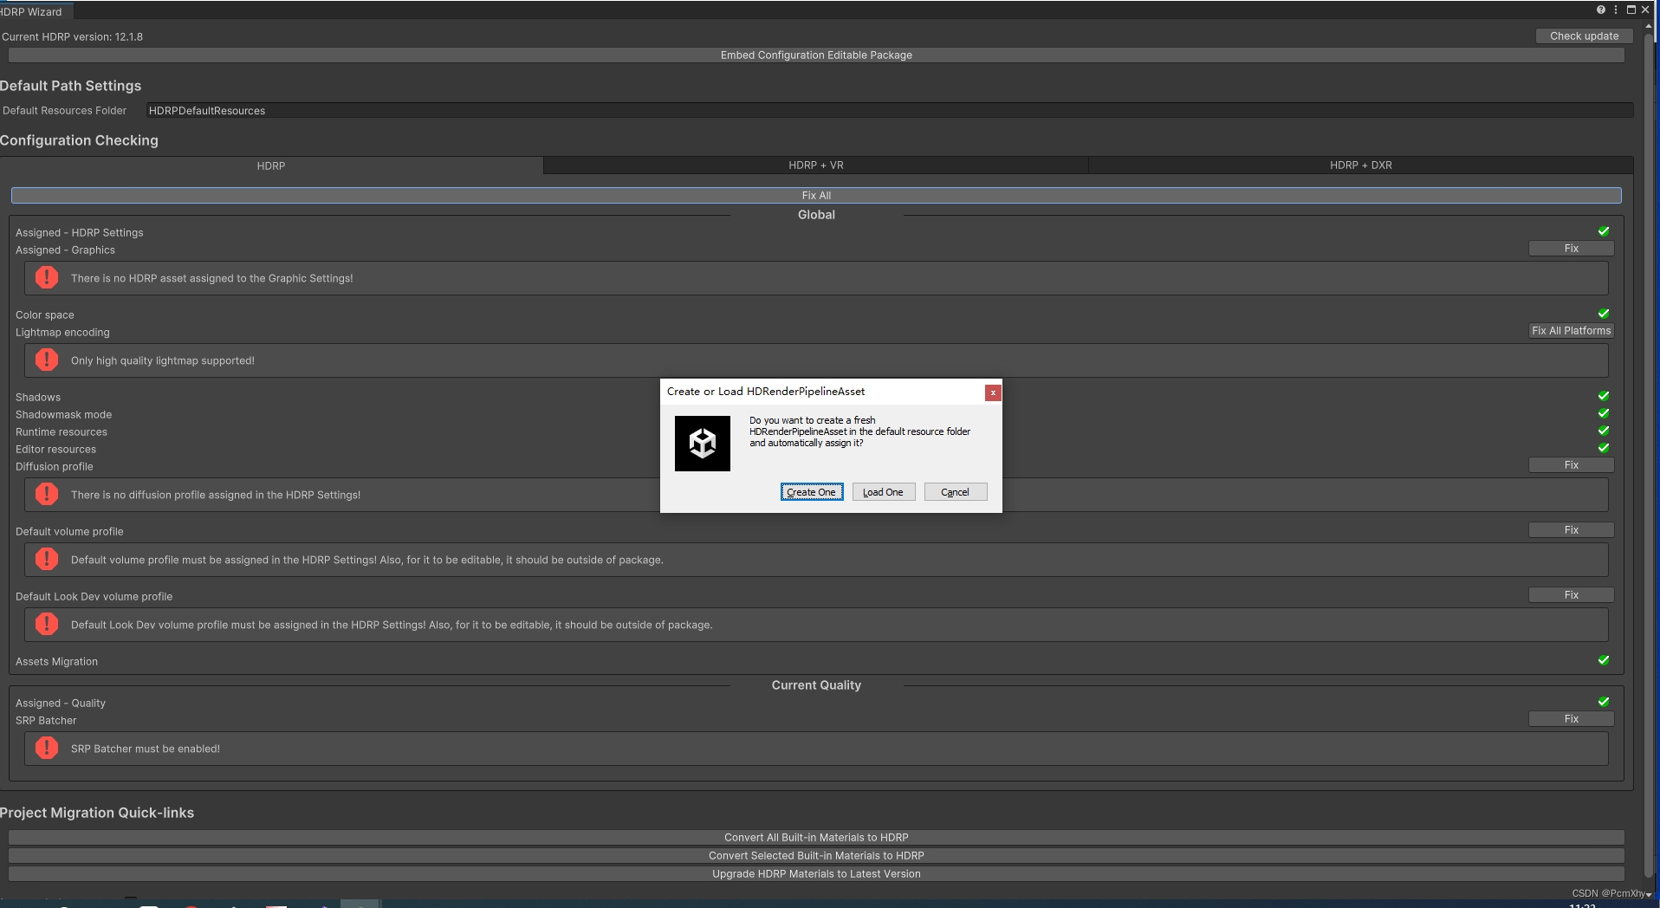
Task: Click 'SRP Batcher must be enabled!' message
Action: pos(146,749)
